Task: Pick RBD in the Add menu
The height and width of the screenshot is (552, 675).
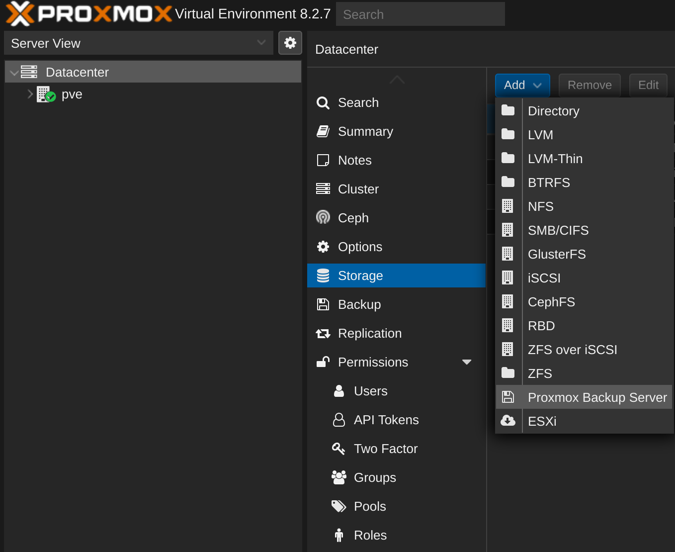Action: 584,325
